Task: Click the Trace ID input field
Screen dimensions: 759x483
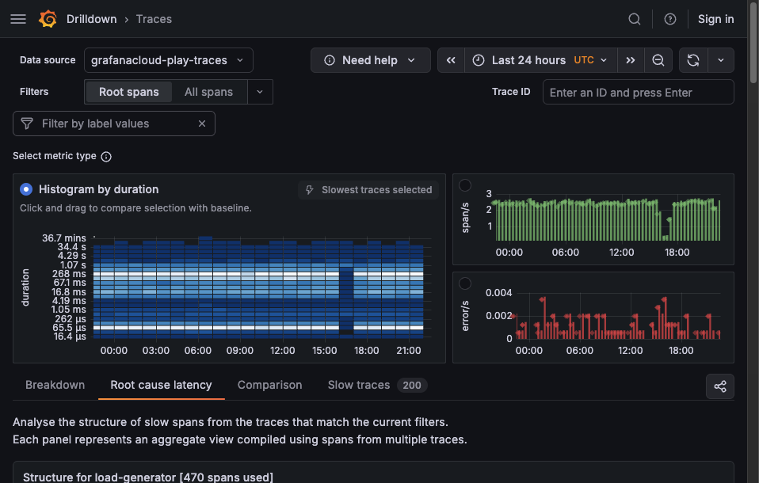Action: 638,92
